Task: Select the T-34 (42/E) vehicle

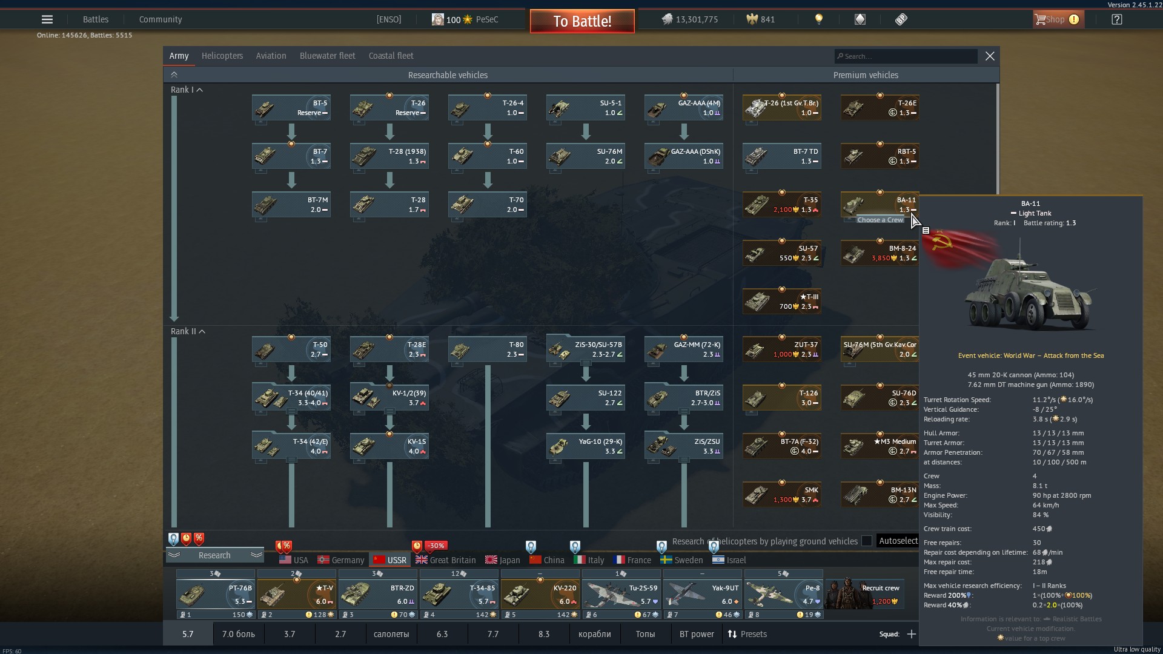Action: pos(291,446)
